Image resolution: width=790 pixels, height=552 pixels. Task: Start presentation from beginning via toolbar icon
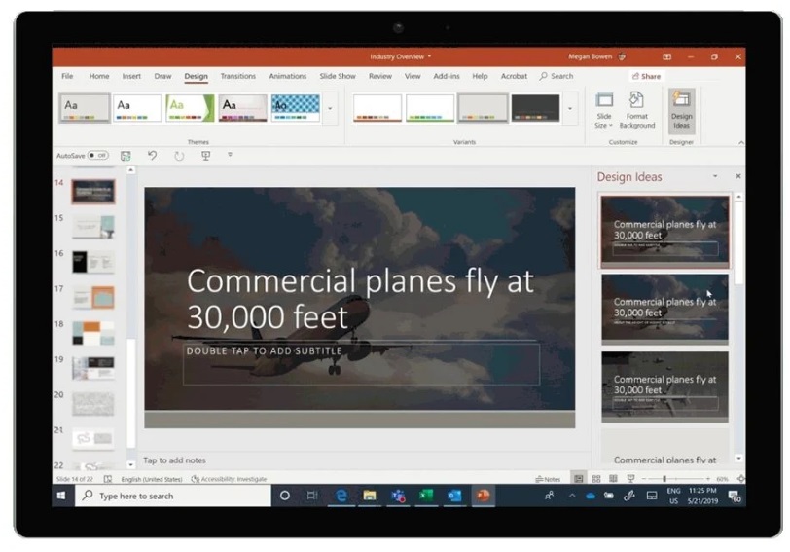[205, 156]
